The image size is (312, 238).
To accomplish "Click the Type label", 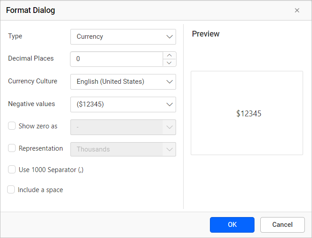I will (x=15, y=36).
